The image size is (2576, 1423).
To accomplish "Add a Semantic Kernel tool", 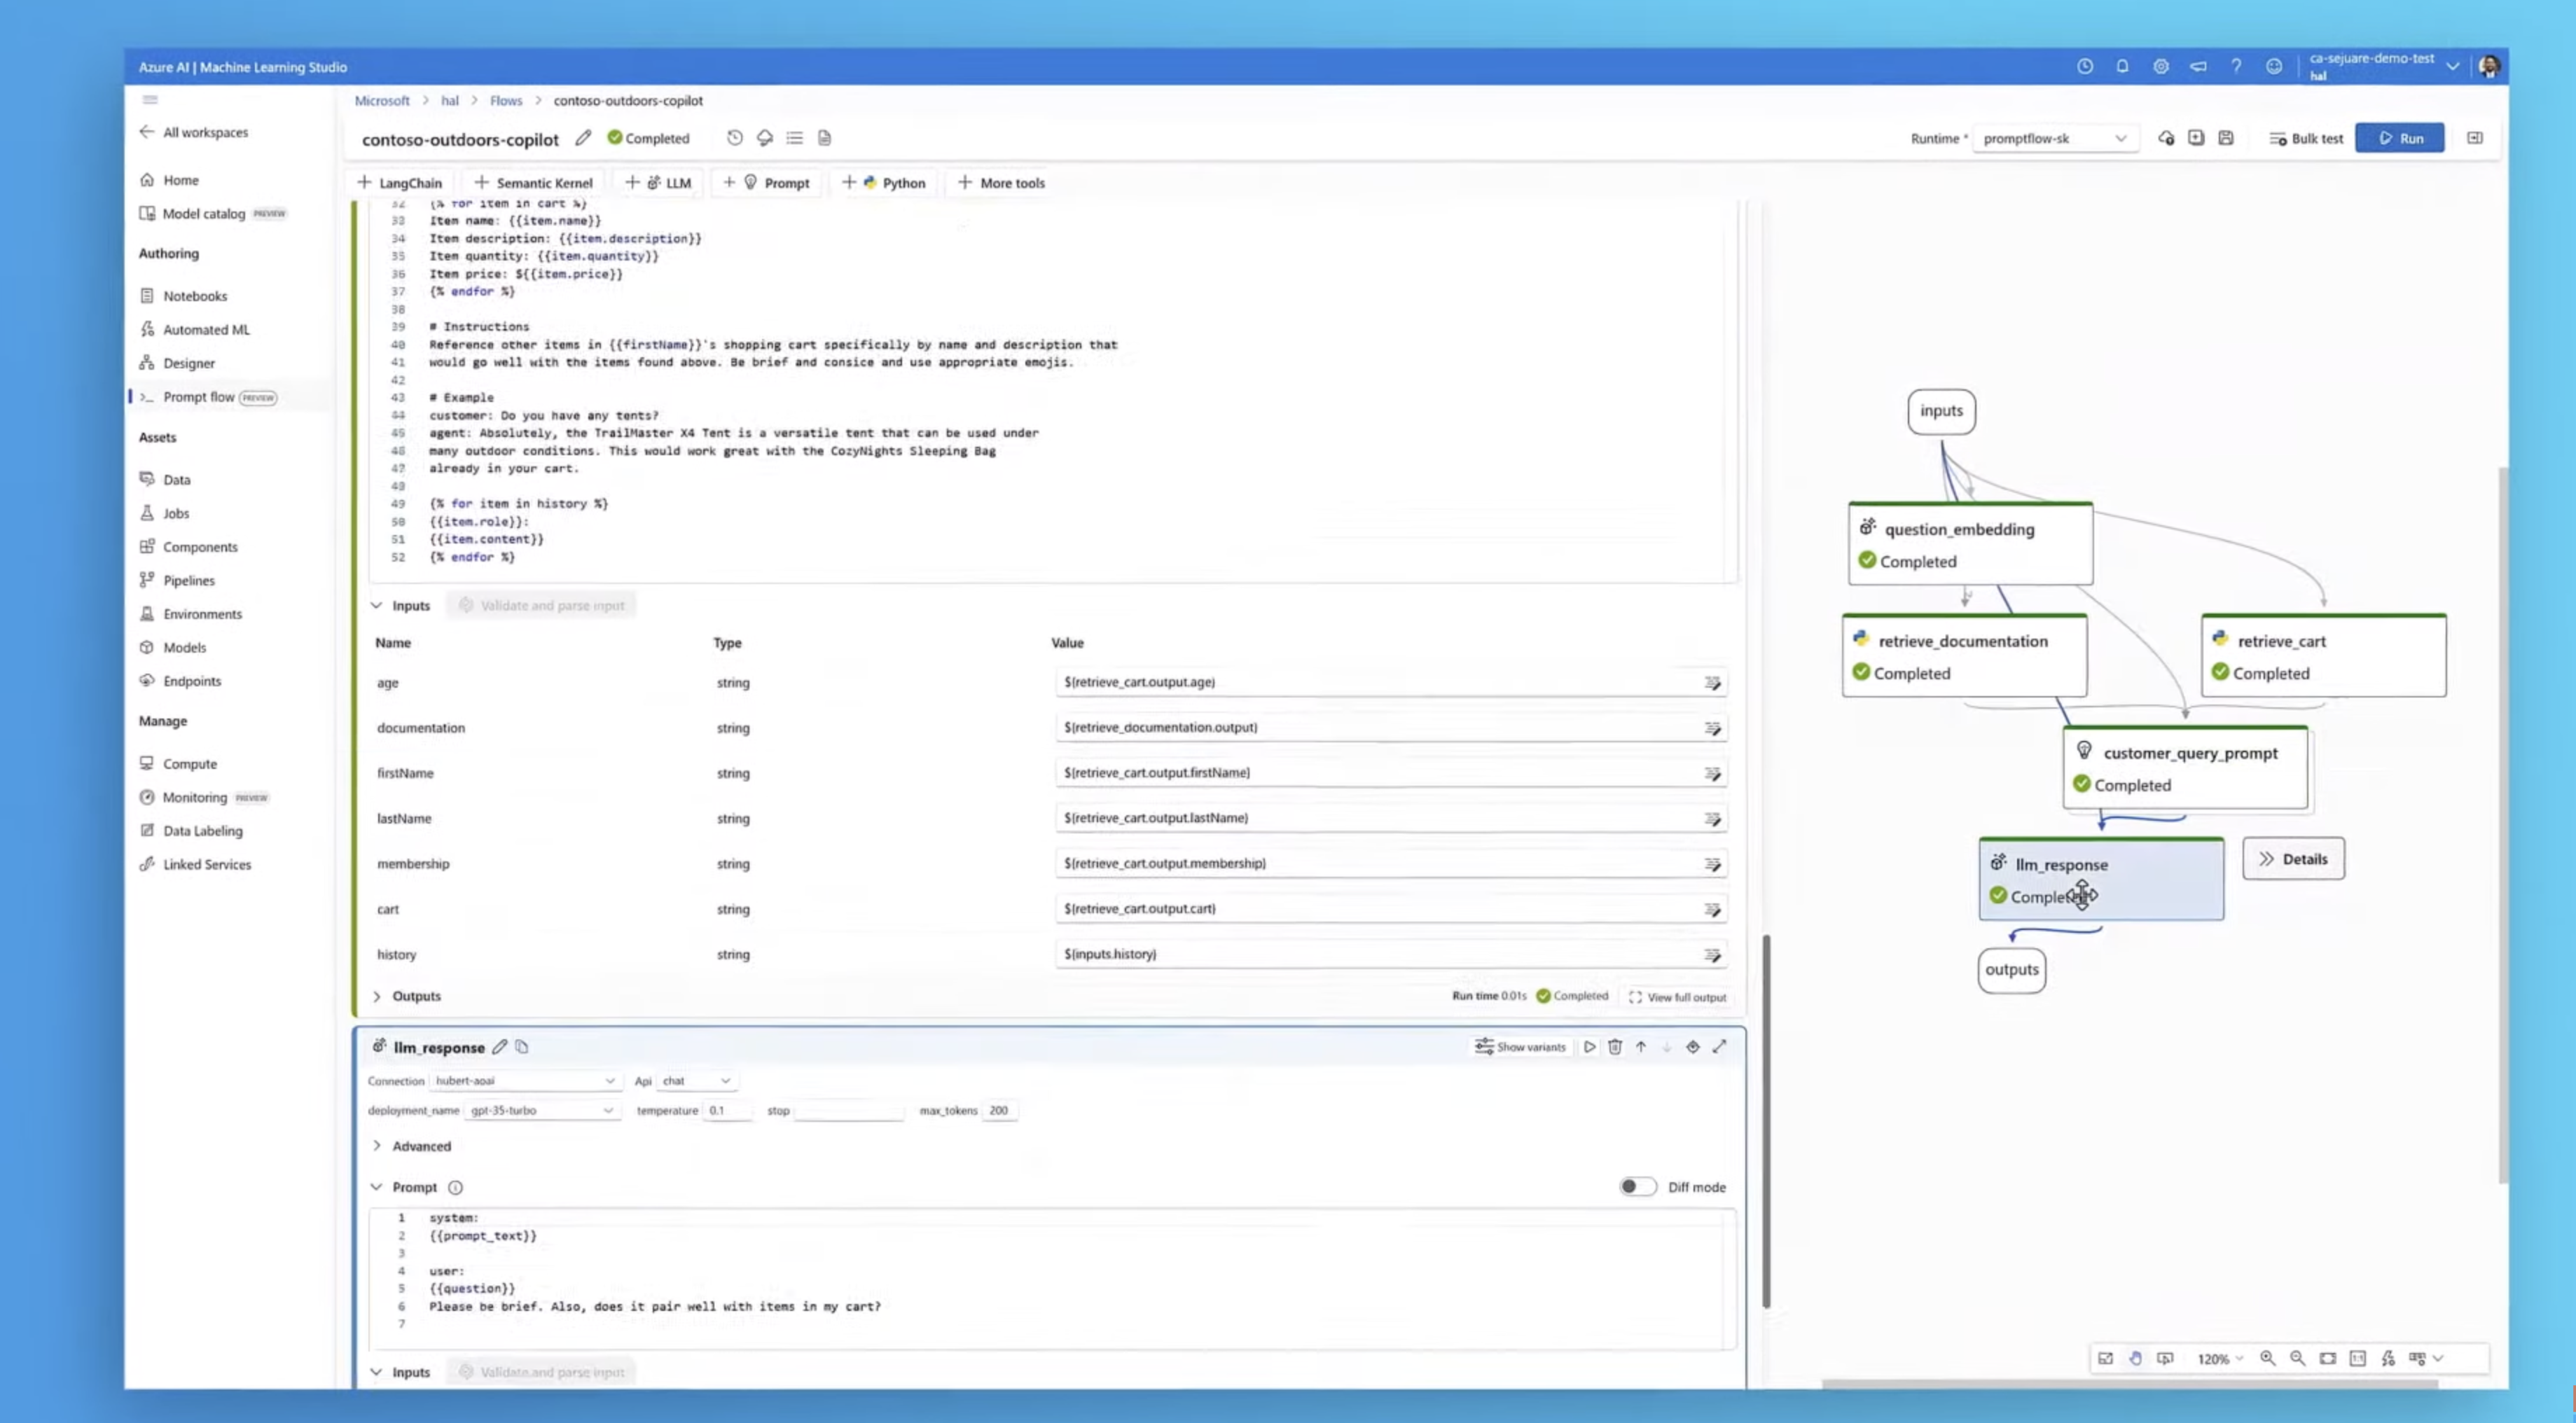I will click(534, 183).
